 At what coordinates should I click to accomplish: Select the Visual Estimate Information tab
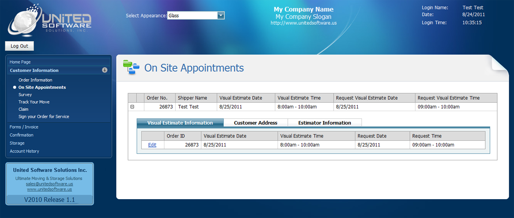click(180, 123)
